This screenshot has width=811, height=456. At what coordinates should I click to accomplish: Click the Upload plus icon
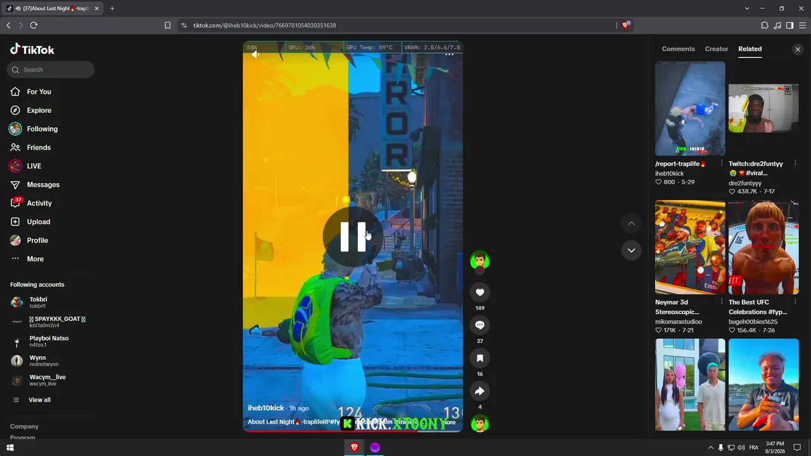click(15, 222)
